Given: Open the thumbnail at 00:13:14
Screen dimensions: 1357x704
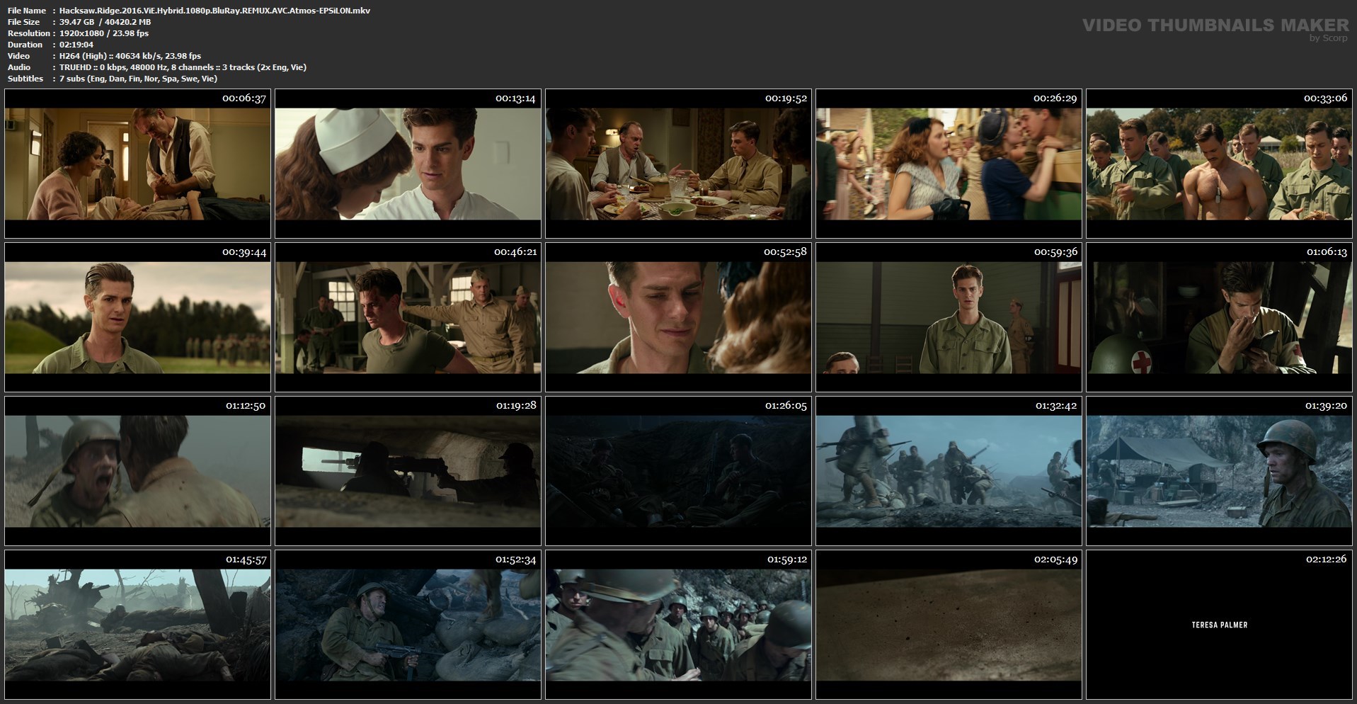Looking at the screenshot, I should 408,164.
